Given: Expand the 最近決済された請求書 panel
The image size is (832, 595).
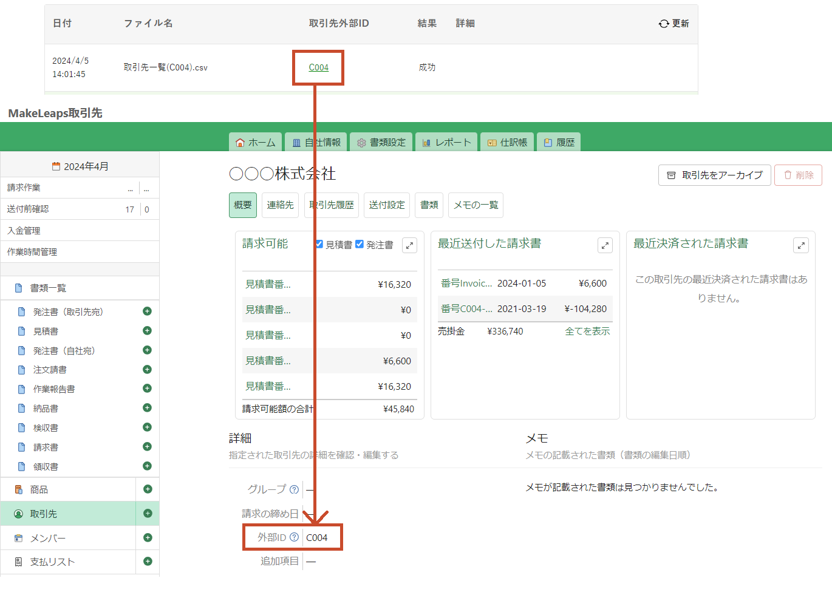Looking at the screenshot, I should pyautogui.click(x=801, y=245).
